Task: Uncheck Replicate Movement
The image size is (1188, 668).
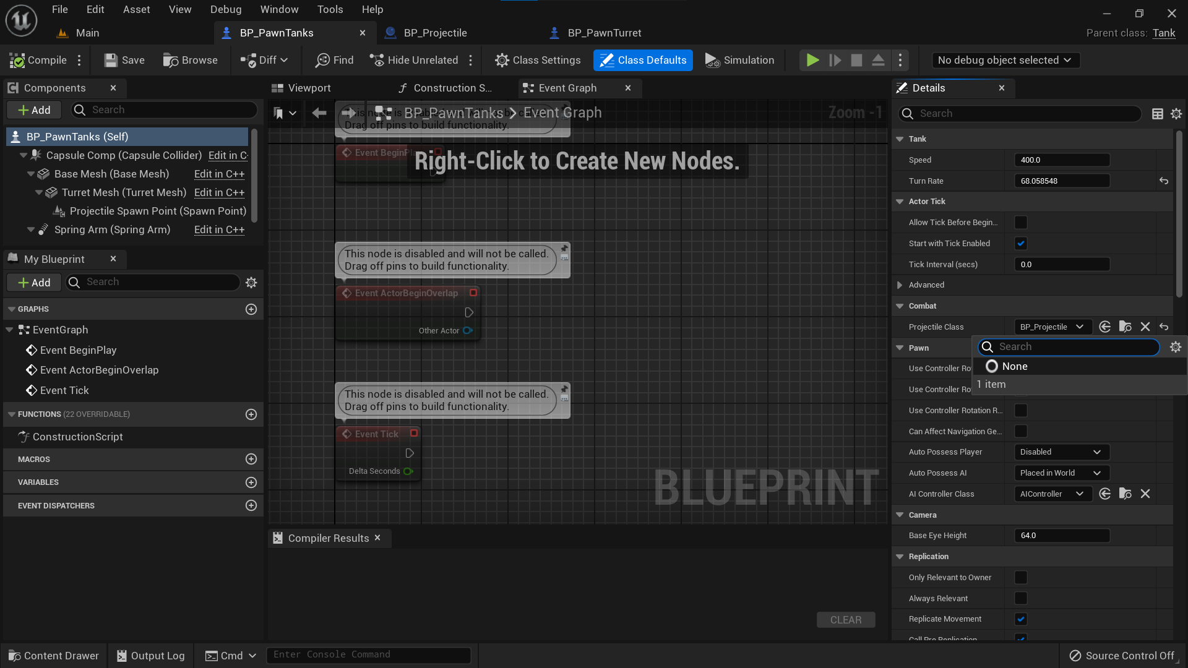Action: pos(1021,619)
